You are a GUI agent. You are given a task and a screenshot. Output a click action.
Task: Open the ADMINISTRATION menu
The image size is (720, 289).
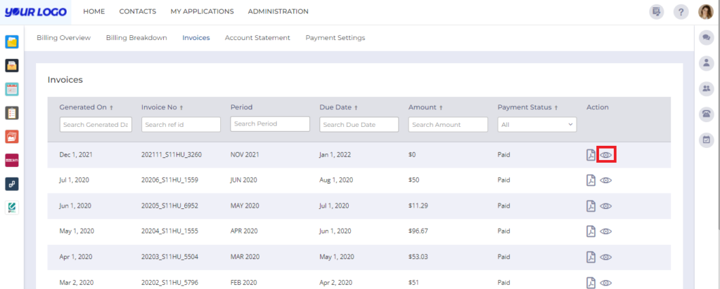point(278,11)
